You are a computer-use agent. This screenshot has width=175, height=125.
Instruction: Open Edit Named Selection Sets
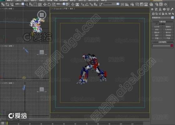(101, 4)
